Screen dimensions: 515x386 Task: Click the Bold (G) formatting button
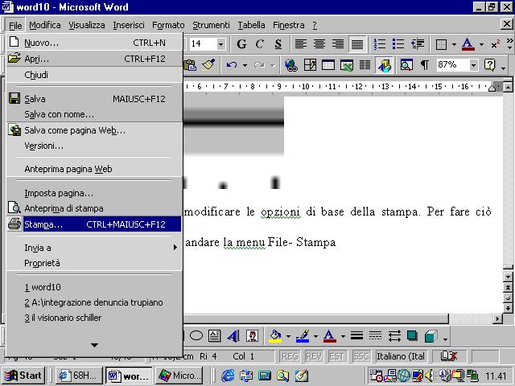click(x=241, y=44)
